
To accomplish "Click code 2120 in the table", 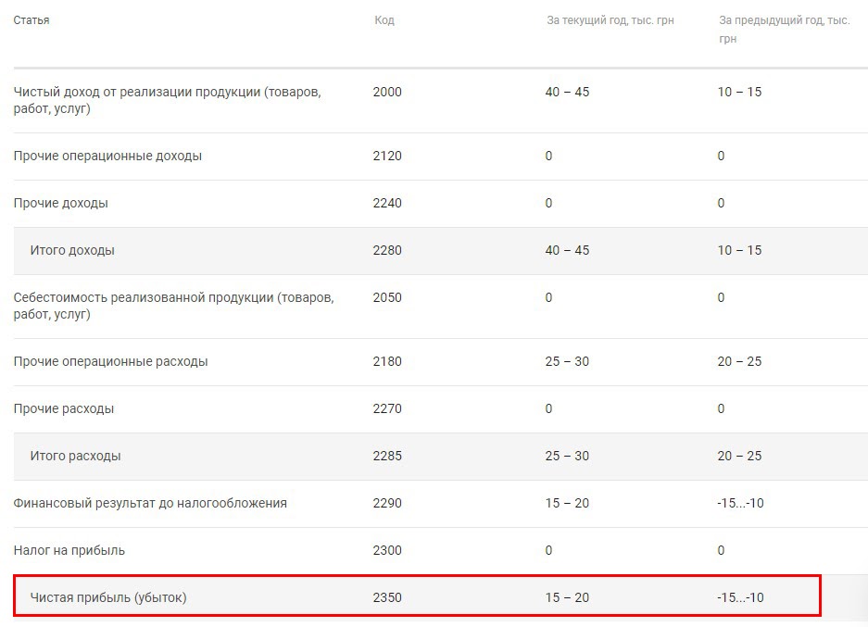I will [387, 156].
